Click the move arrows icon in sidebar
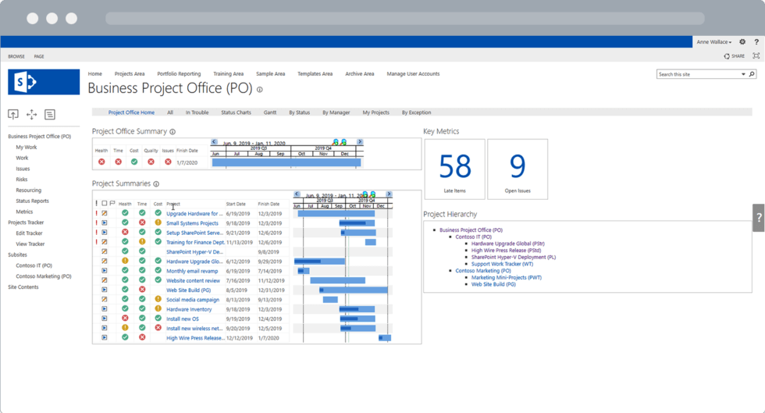The height and width of the screenshot is (413, 765). (x=31, y=115)
